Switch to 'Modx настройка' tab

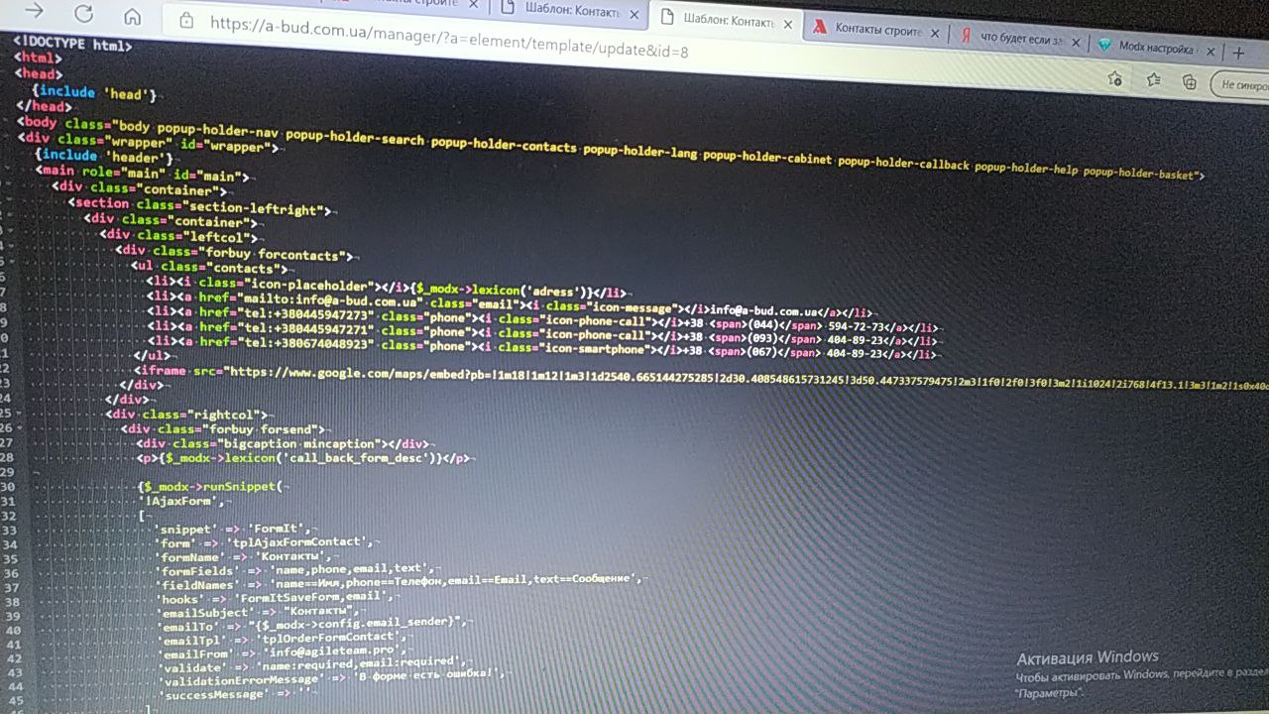click(x=1156, y=48)
